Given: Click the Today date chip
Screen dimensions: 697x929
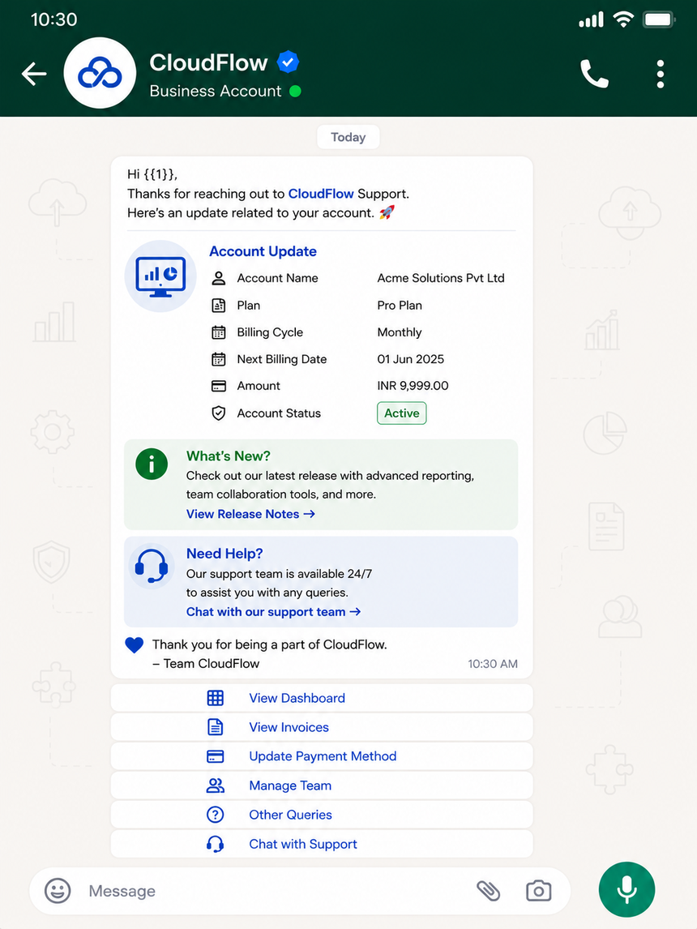Looking at the screenshot, I should 348,137.
